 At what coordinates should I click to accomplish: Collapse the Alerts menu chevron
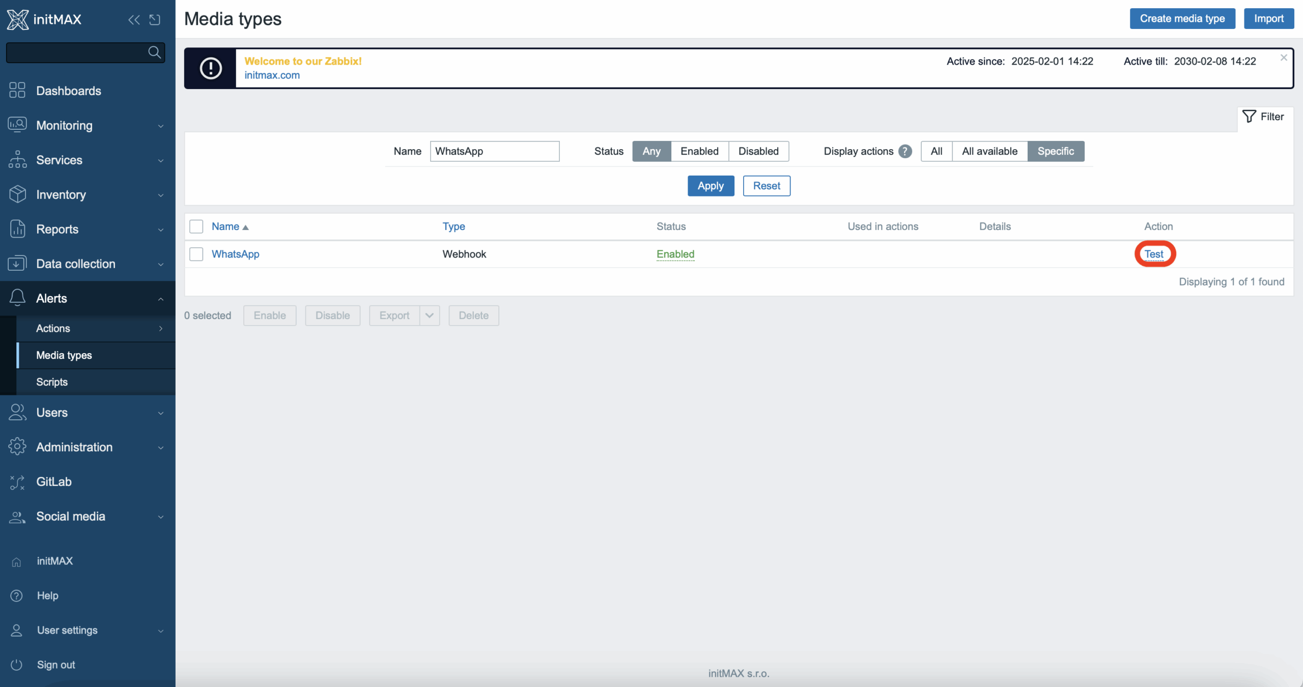tap(161, 299)
